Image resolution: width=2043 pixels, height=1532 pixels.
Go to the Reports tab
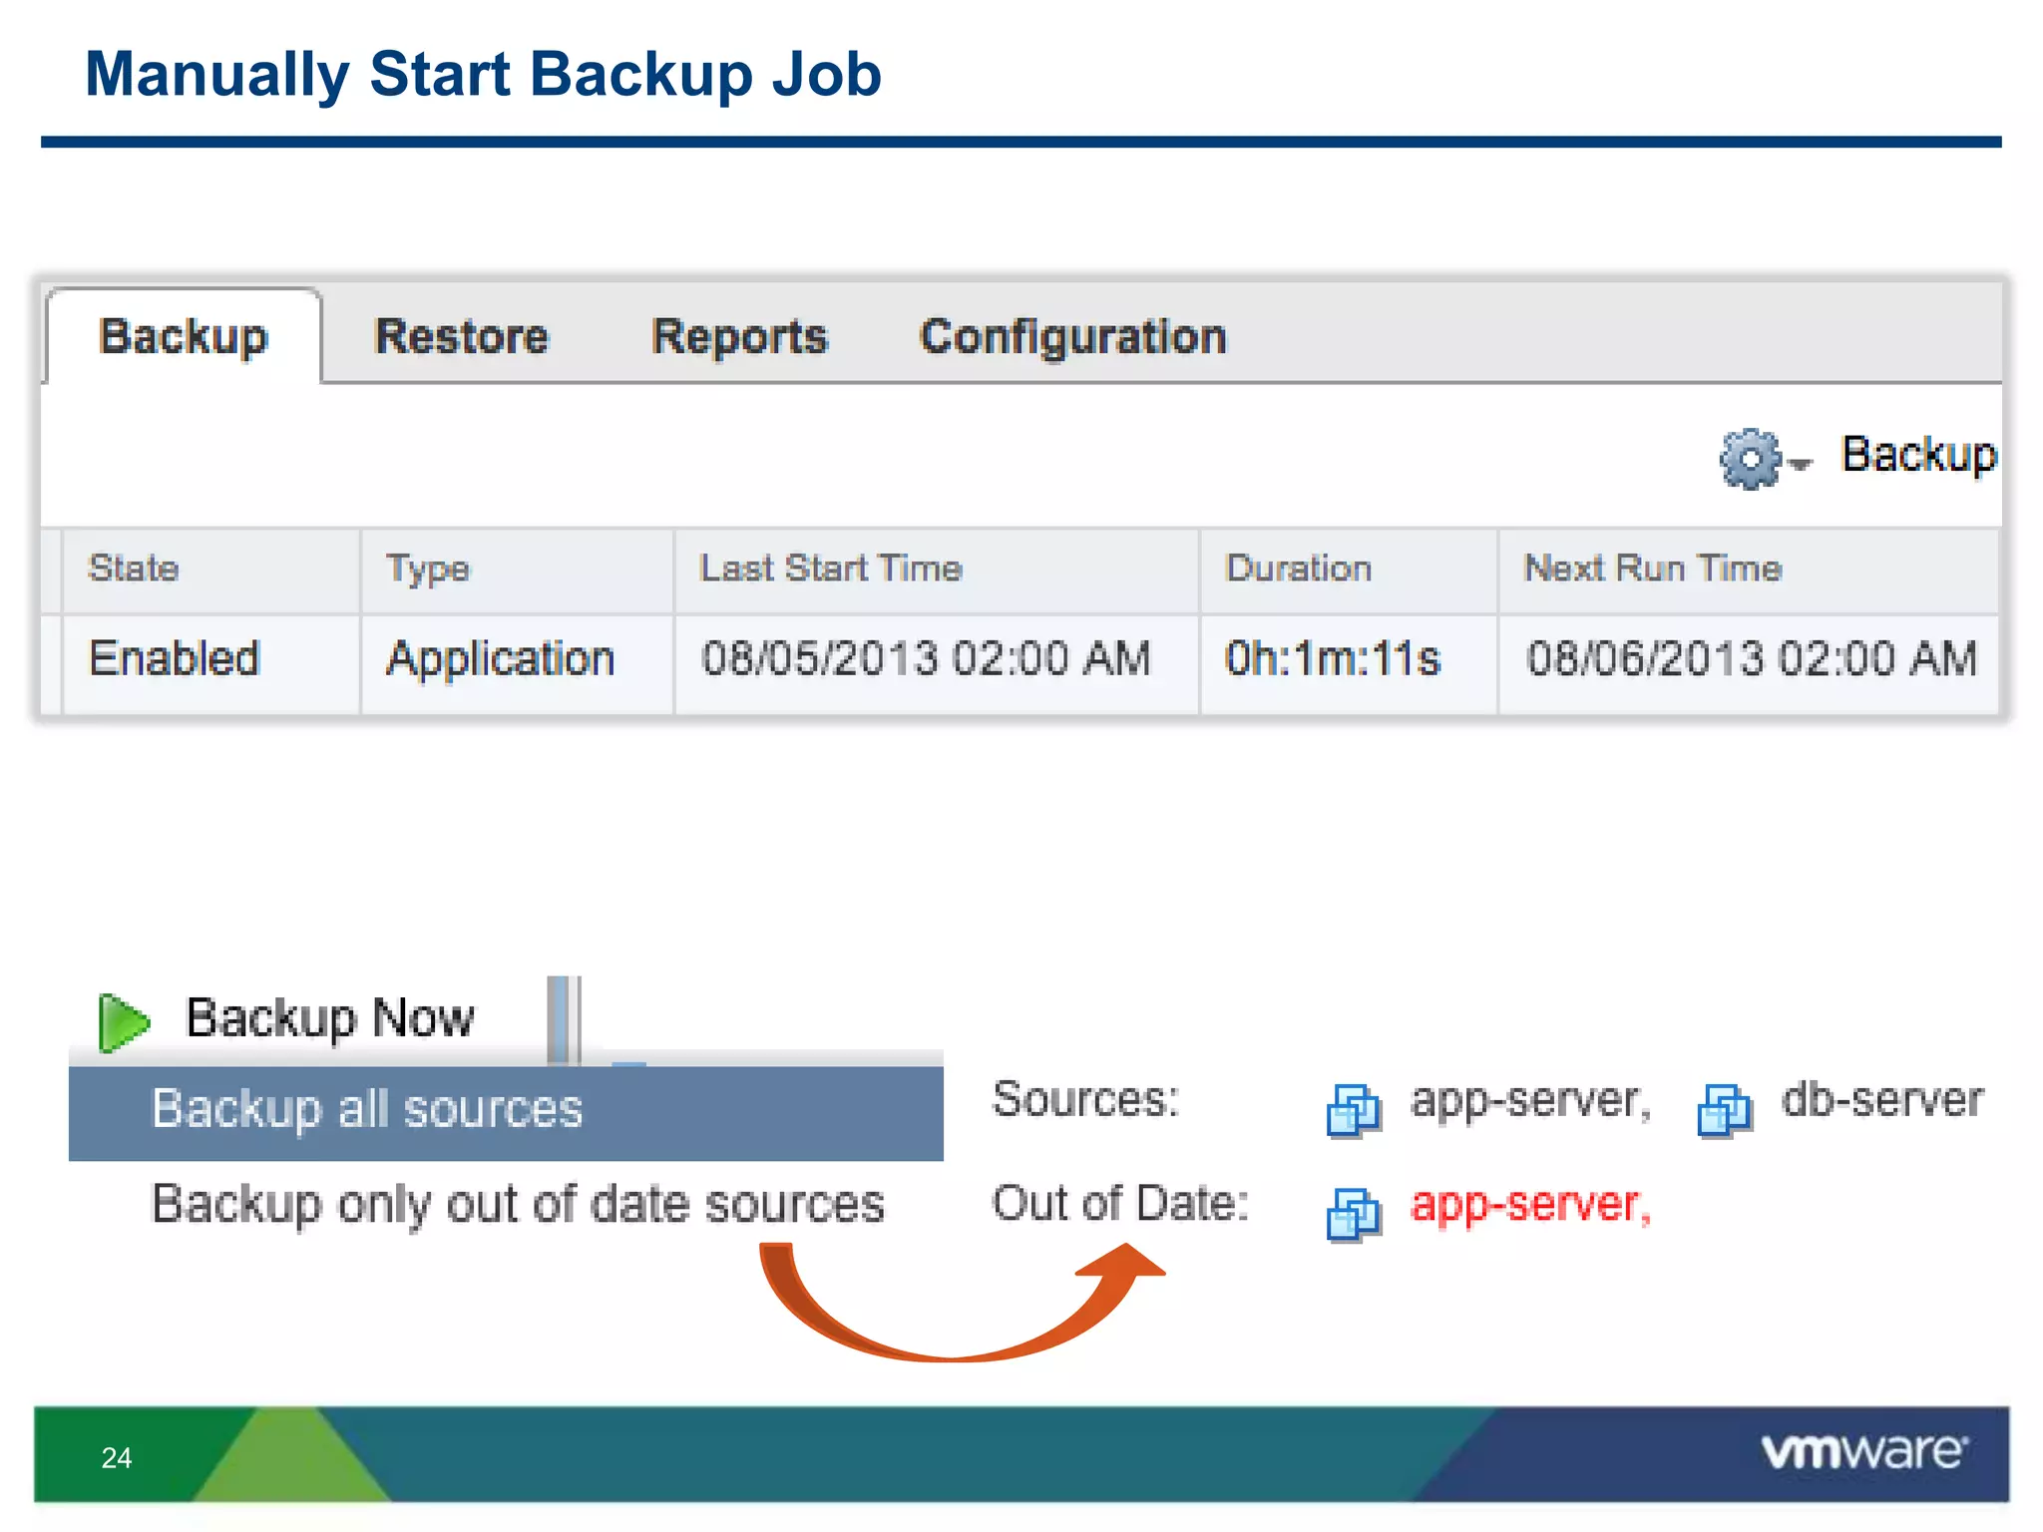(739, 336)
